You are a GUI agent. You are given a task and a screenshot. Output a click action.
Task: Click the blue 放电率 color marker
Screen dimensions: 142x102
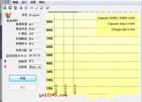click(5, 61)
